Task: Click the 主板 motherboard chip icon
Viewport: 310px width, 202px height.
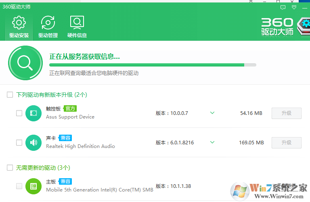Action: point(34,186)
